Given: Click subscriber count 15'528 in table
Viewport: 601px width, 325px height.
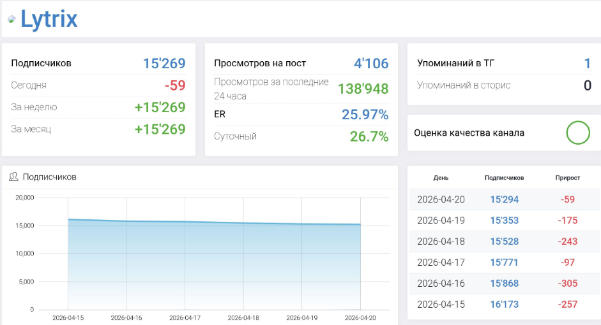Looking at the screenshot, I should 505,242.
